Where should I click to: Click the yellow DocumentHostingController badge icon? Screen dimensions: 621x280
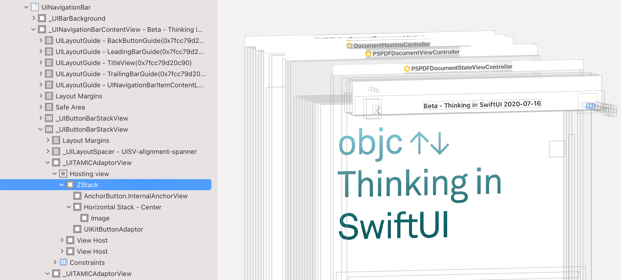pos(349,45)
